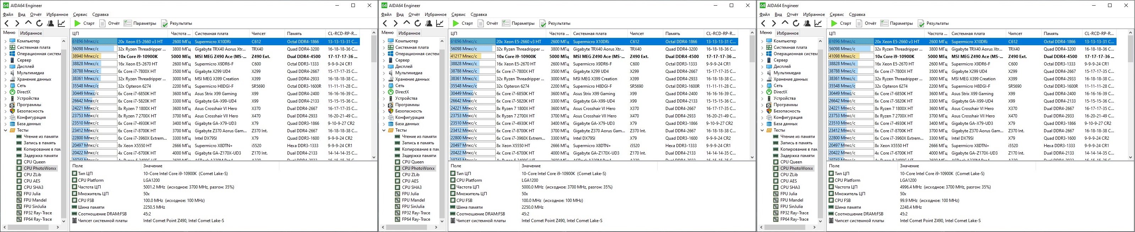Open Сервис menu in middle AIDA64 window
This screenshot has height=232, width=1135.
click(459, 14)
